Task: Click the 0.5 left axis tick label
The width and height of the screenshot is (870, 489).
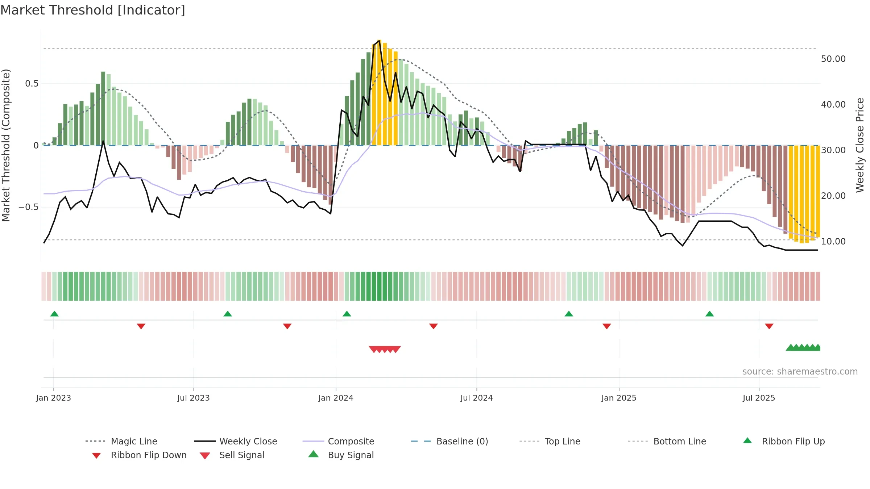Action: [x=32, y=84]
